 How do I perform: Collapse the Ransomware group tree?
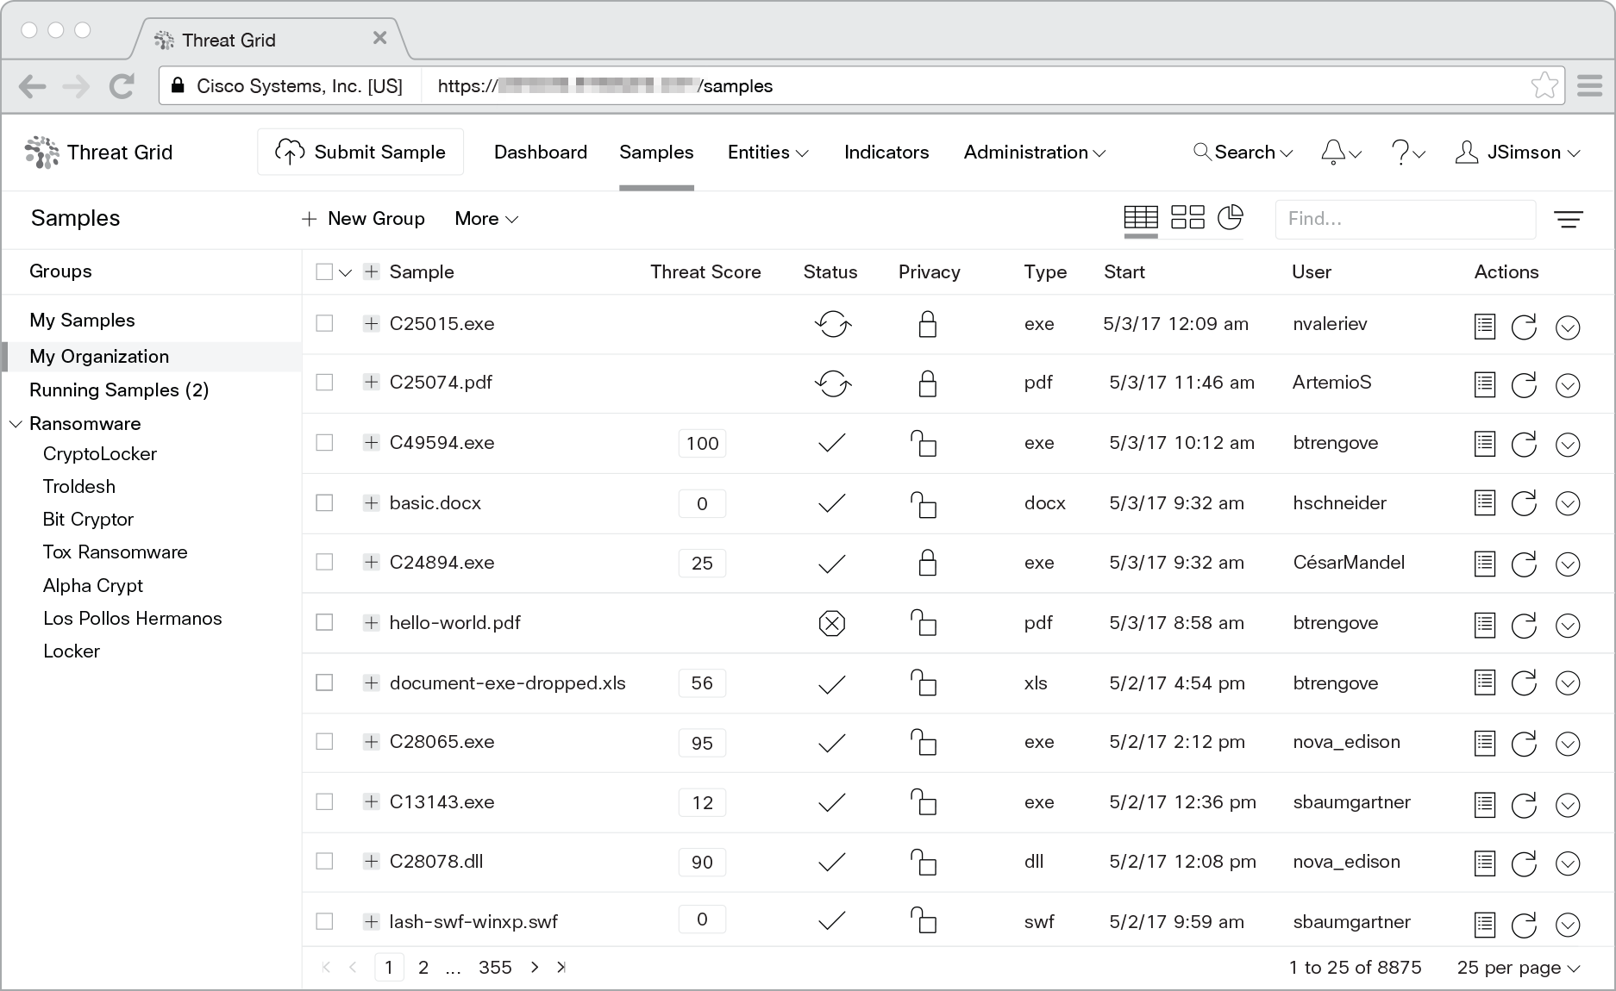point(16,424)
